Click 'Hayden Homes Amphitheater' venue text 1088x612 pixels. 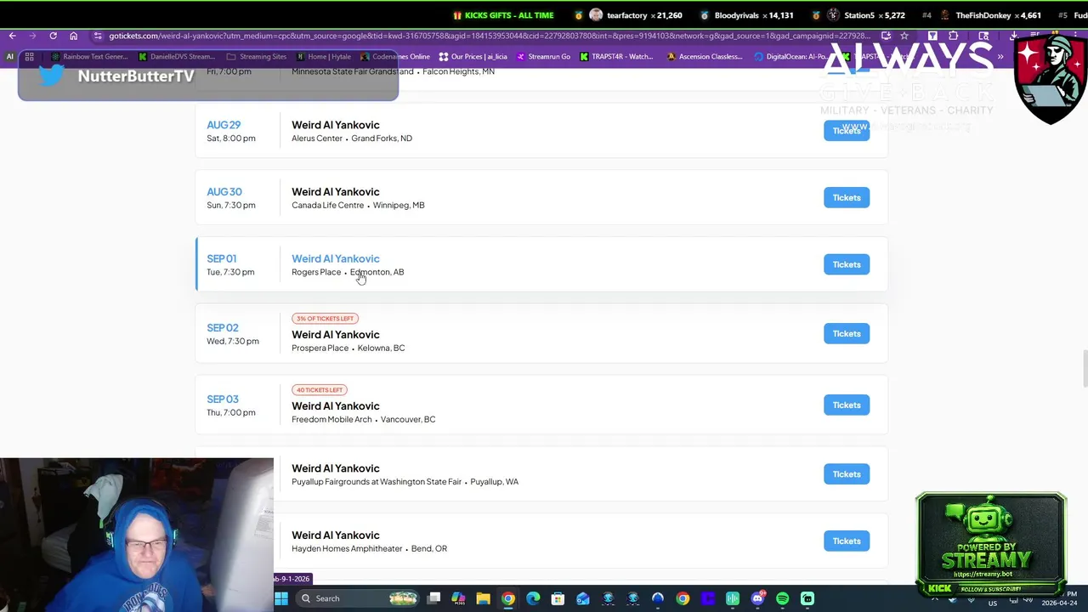pos(347,548)
